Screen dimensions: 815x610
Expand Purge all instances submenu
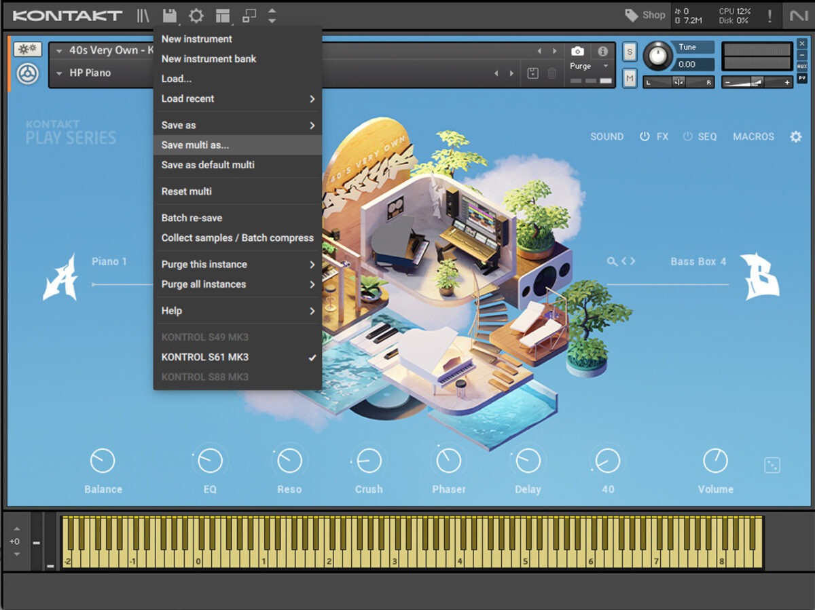pos(238,284)
